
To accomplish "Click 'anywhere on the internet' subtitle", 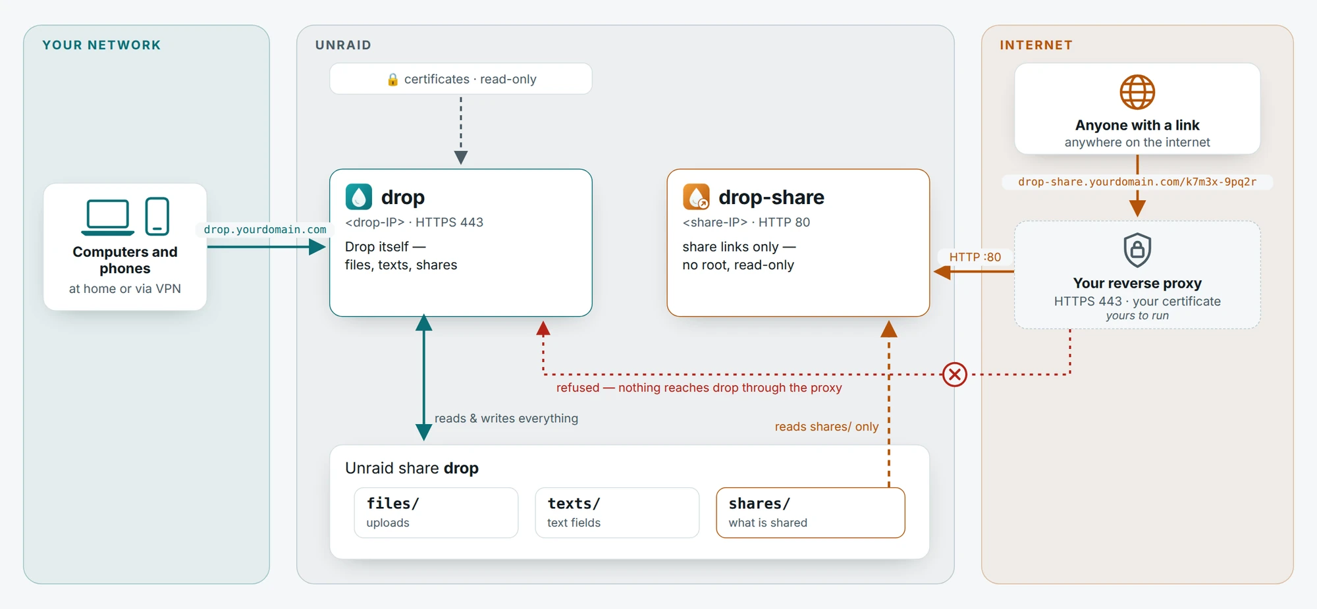I will [1137, 142].
